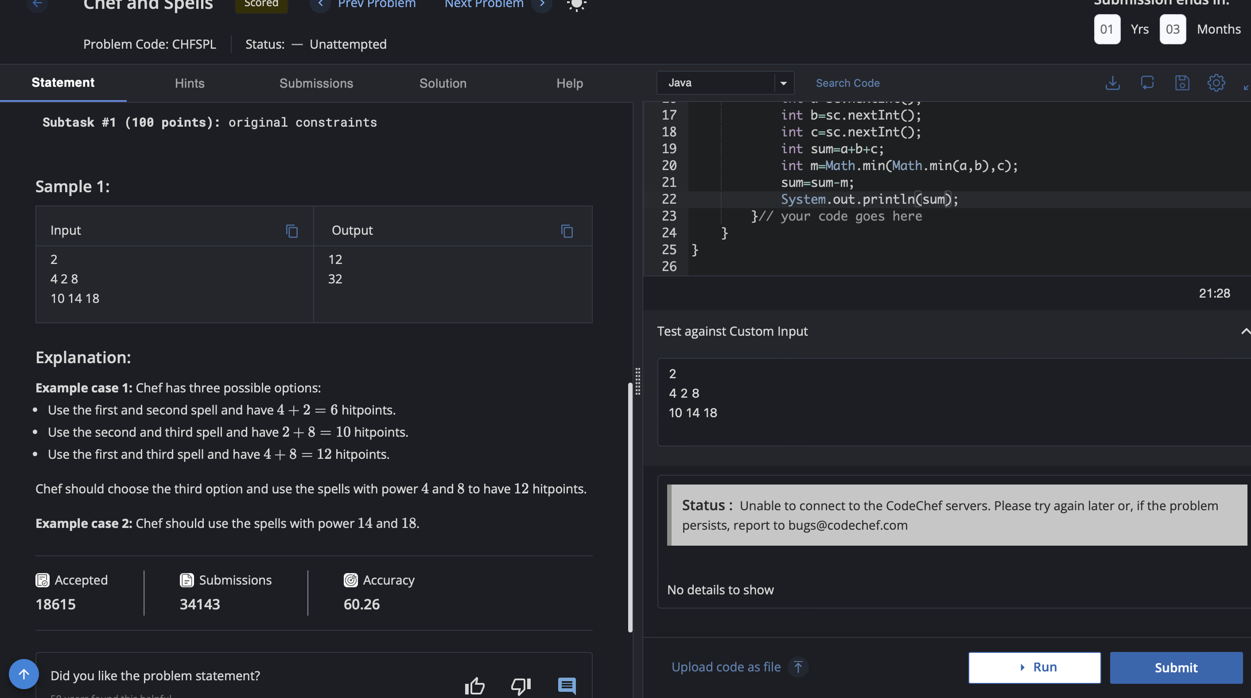Toggle light/dark theme sun icon
The width and height of the screenshot is (1251, 698).
tap(576, 5)
